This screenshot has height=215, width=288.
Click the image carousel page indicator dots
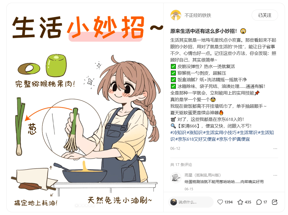[x=85, y=205]
